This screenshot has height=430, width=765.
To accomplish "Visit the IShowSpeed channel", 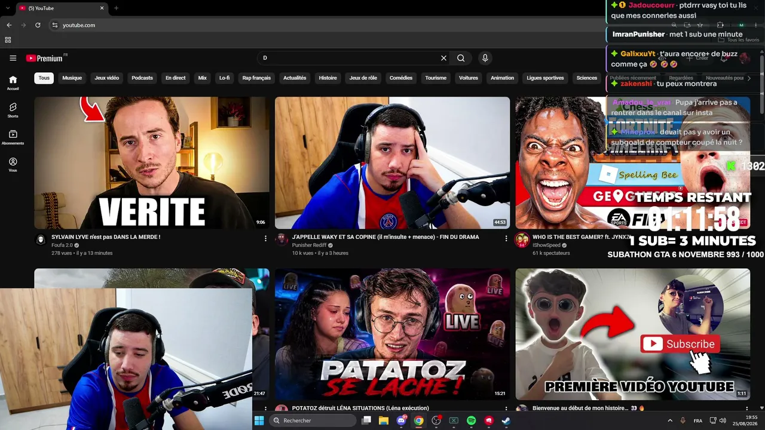I will (x=546, y=245).
